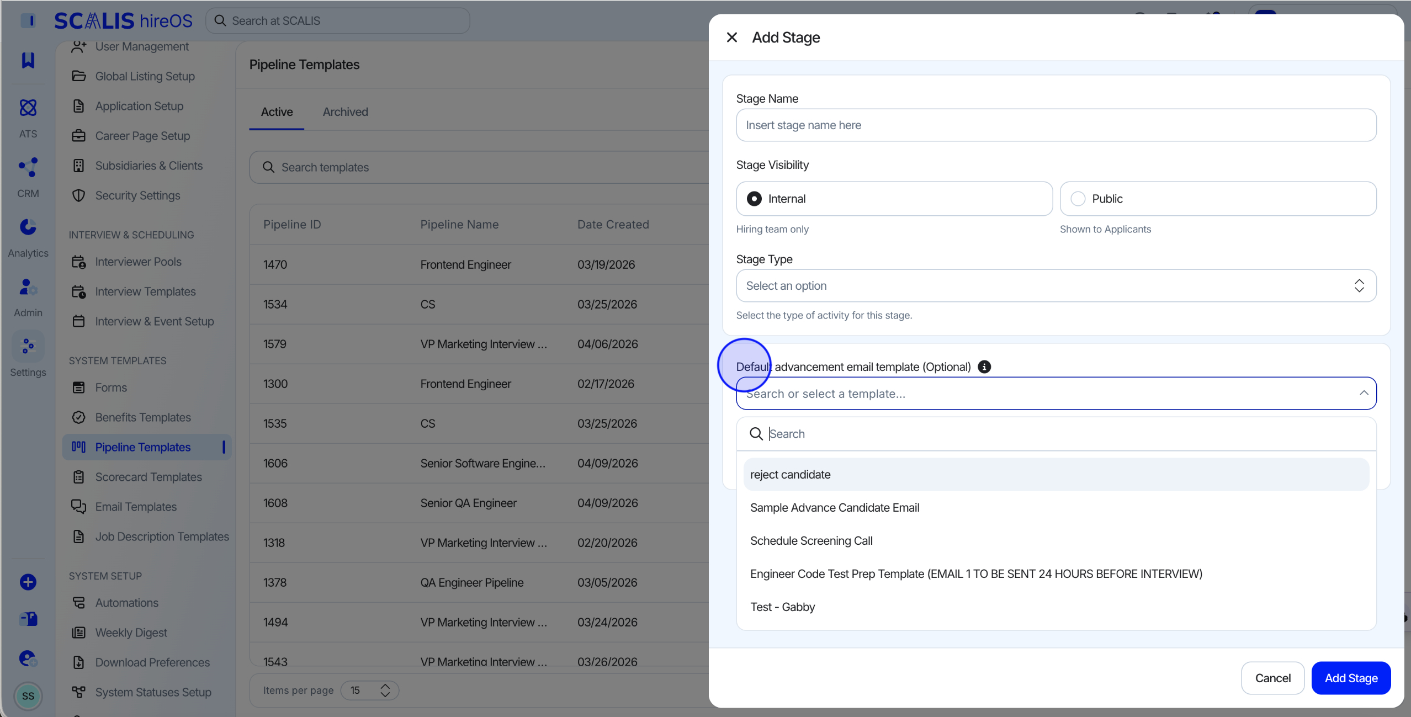The width and height of the screenshot is (1411, 717).
Task: Click the Interview Templates calendar icon
Action: 79,291
